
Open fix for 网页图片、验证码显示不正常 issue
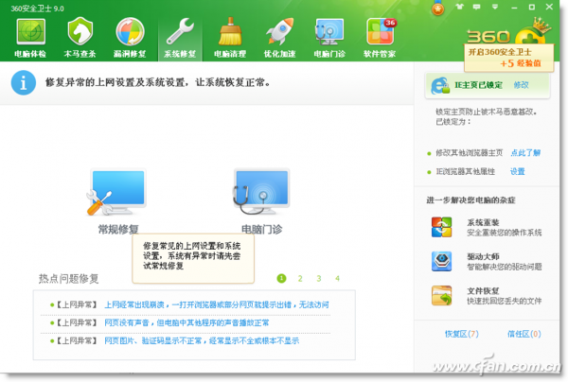pyautogui.click(x=202, y=340)
